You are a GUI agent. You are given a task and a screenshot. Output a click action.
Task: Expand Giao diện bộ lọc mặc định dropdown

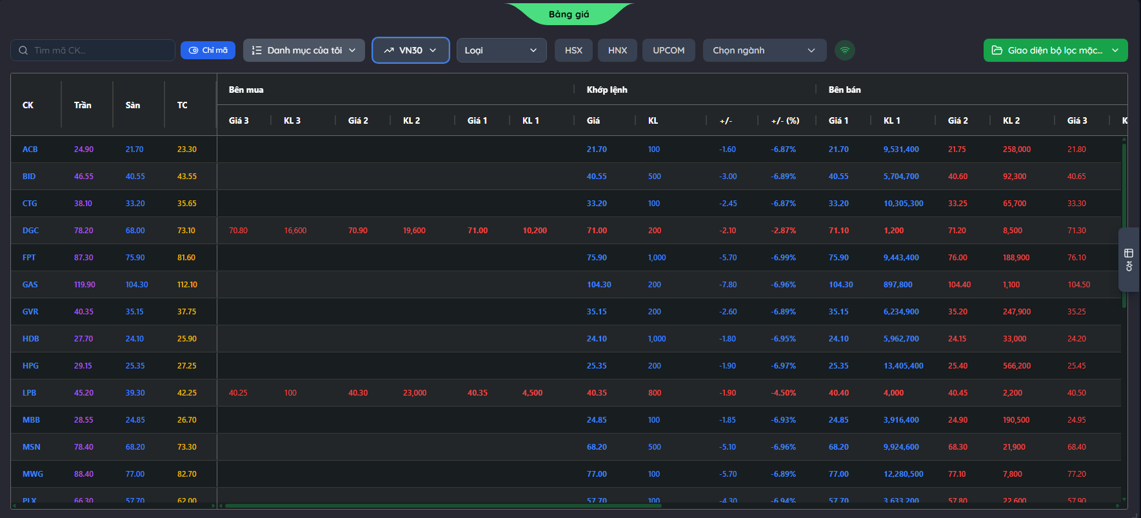point(1055,50)
